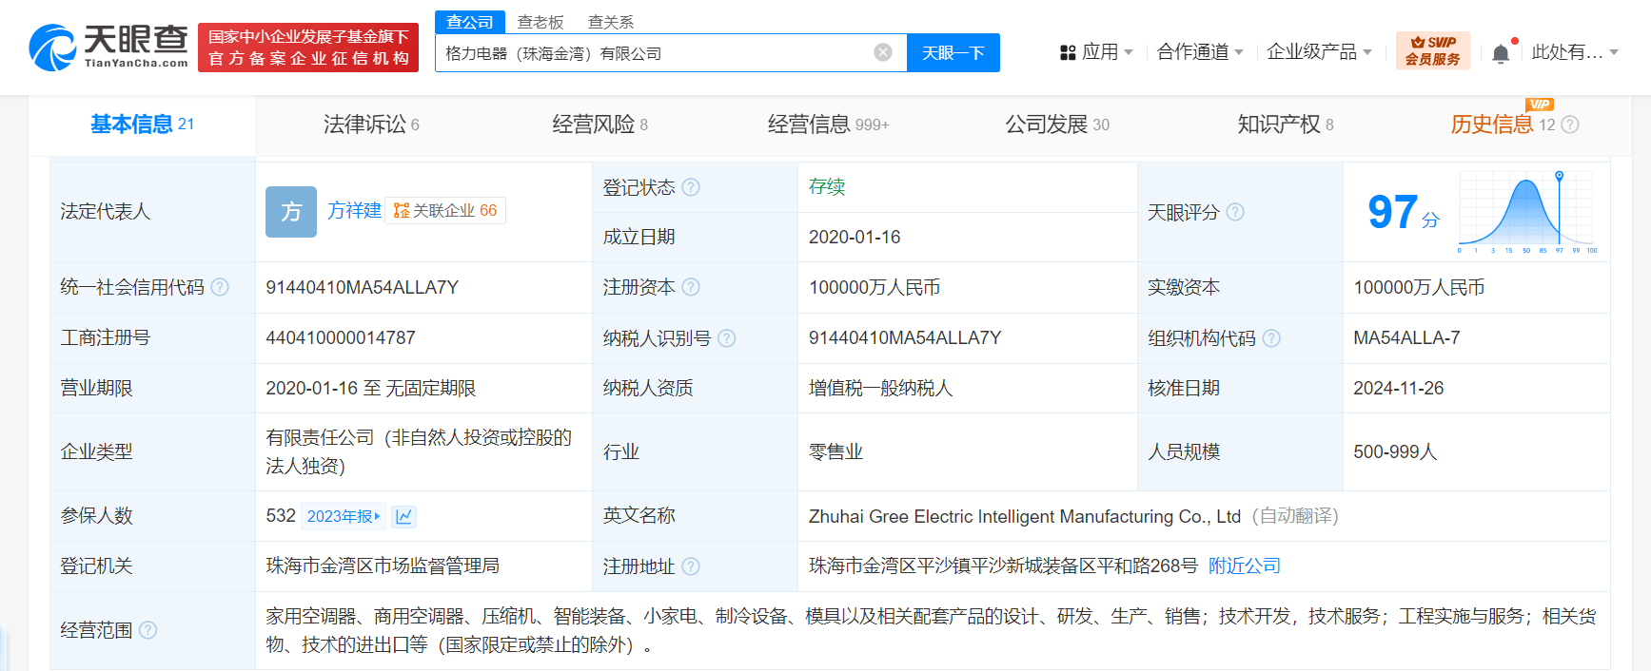Open 关联企业 66 link
Viewport: 1651px width, 671px height.
pyautogui.click(x=445, y=211)
